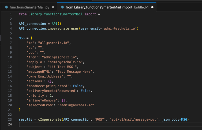Click line number 6 in gutter

11,38
